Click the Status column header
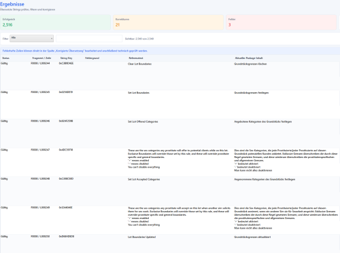The image size is (340, 253). (6, 58)
